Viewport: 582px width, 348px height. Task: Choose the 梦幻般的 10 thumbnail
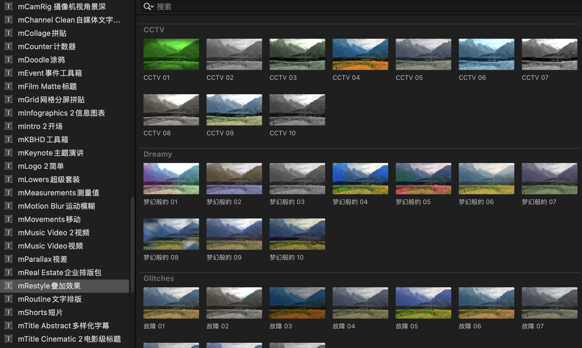click(x=297, y=234)
